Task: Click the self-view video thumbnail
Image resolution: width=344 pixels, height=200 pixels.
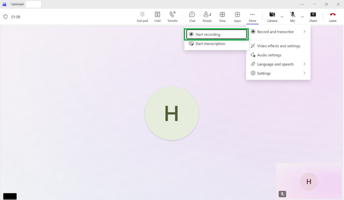Action: (x=309, y=181)
